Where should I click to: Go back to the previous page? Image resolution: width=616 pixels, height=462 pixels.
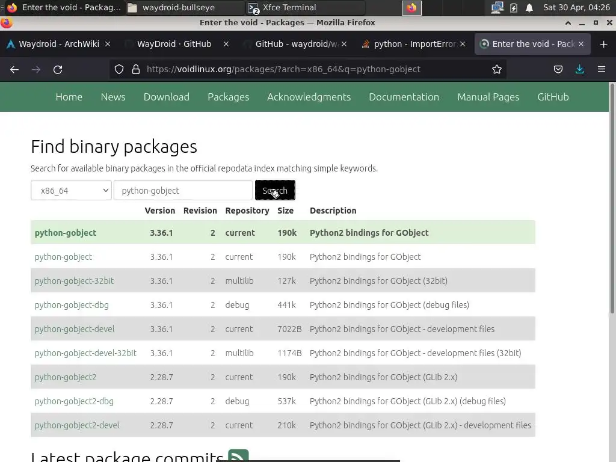(14, 70)
